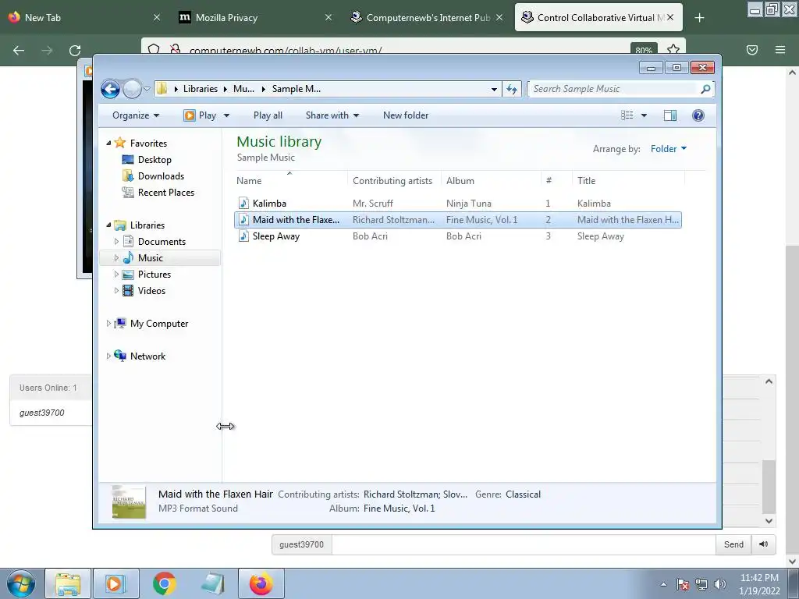The height and width of the screenshot is (599, 799).
Task: Click the folder icon in address bar
Action: click(x=162, y=89)
